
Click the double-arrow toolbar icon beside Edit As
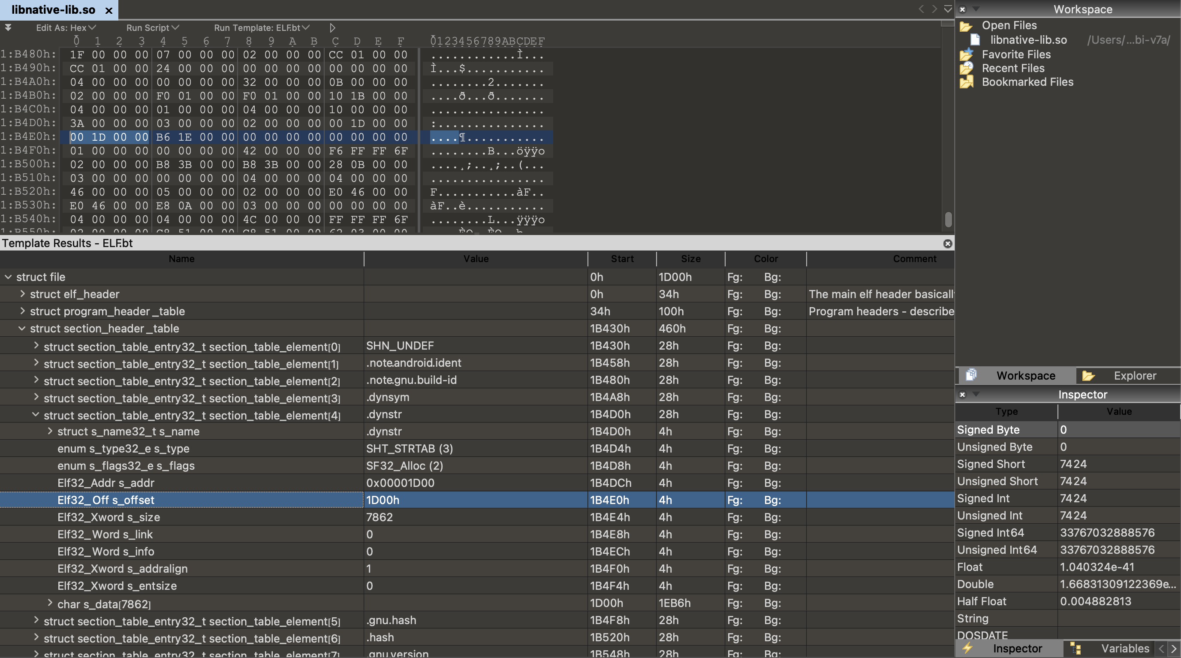pyautogui.click(x=8, y=27)
